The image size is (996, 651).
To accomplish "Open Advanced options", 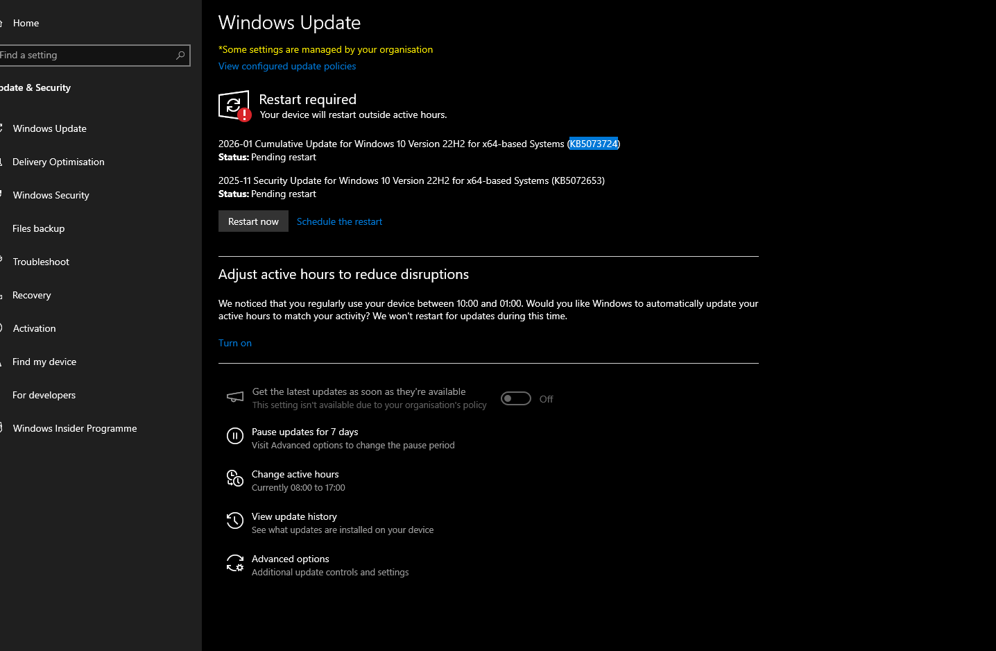I will (x=291, y=559).
